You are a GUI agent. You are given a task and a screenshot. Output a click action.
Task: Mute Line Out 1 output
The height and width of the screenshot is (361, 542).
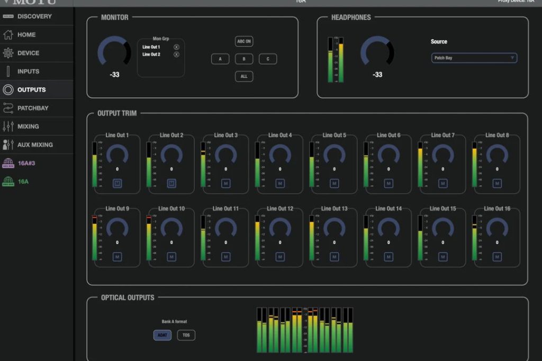click(x=117, y=184)
